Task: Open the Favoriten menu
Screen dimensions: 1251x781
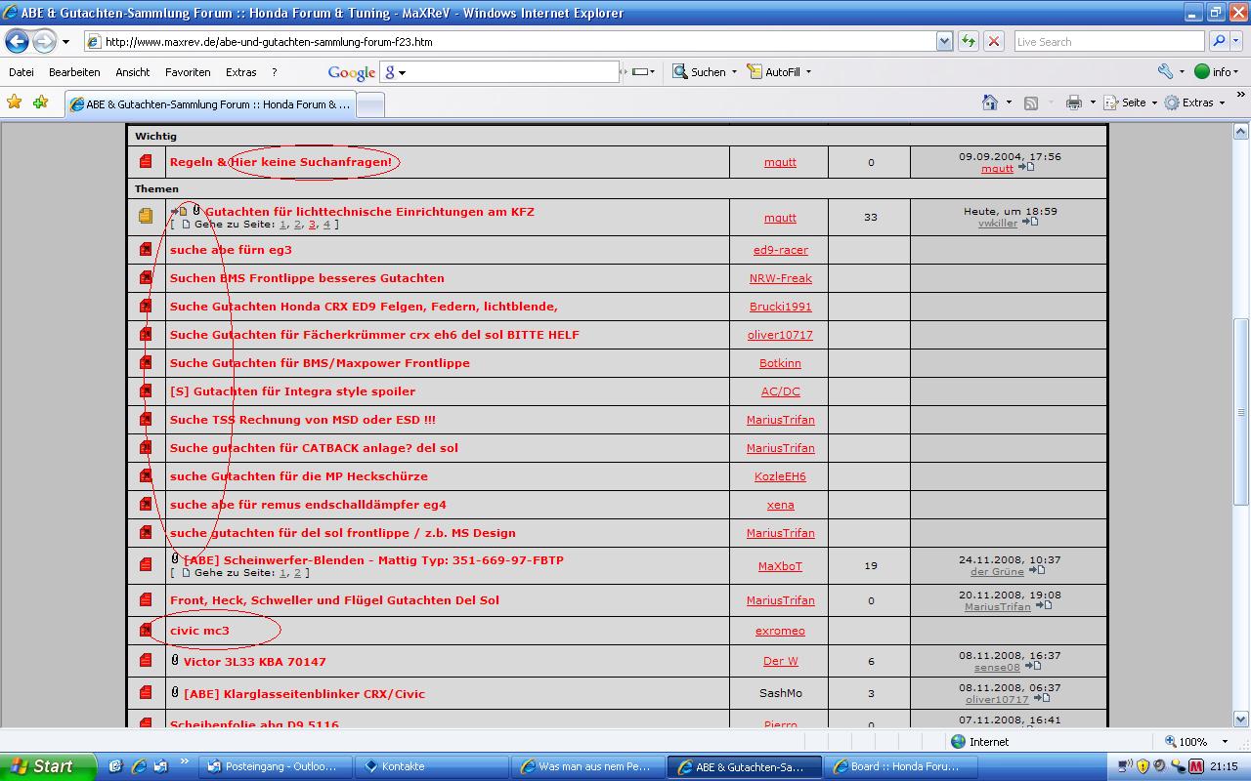Action: tap(188, 72)
